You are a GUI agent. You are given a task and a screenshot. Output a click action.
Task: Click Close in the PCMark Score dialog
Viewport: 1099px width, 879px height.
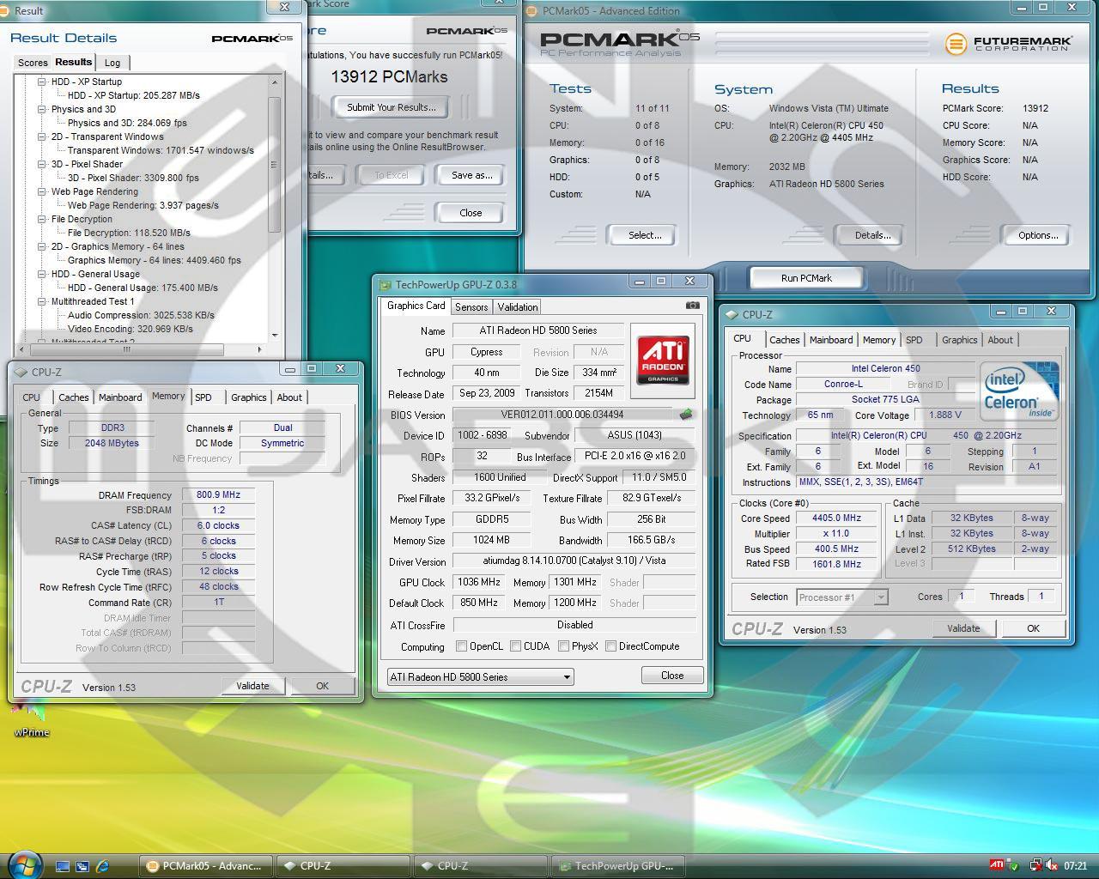471,213
